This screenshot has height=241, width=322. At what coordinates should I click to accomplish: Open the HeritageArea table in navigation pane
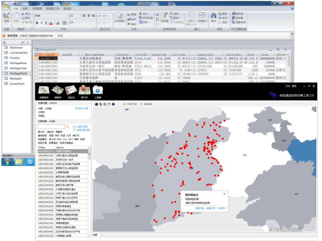18,63
